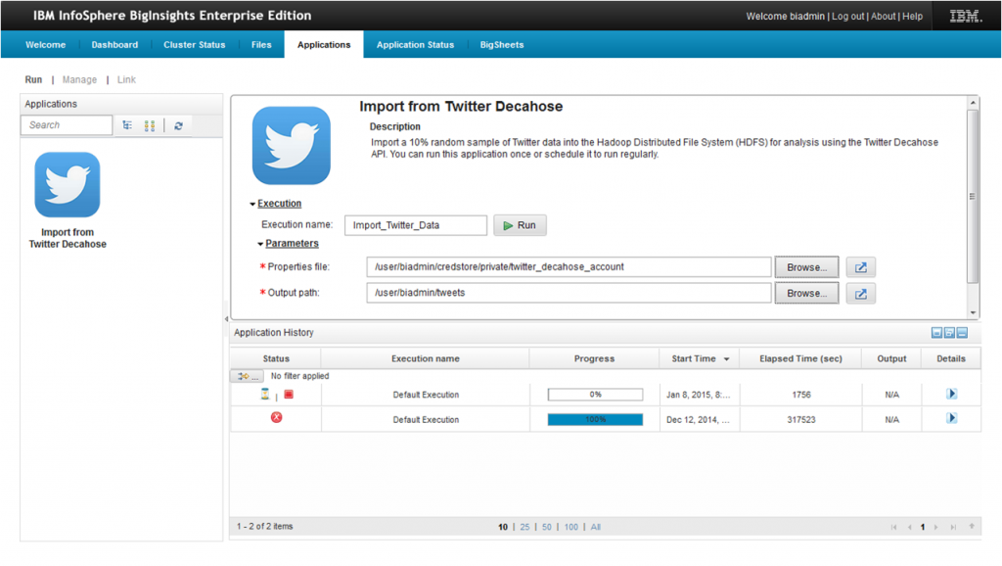Viewport: 1002px width, 566px height.
Task: Click the Properties file path field
Action: [569, 267]
